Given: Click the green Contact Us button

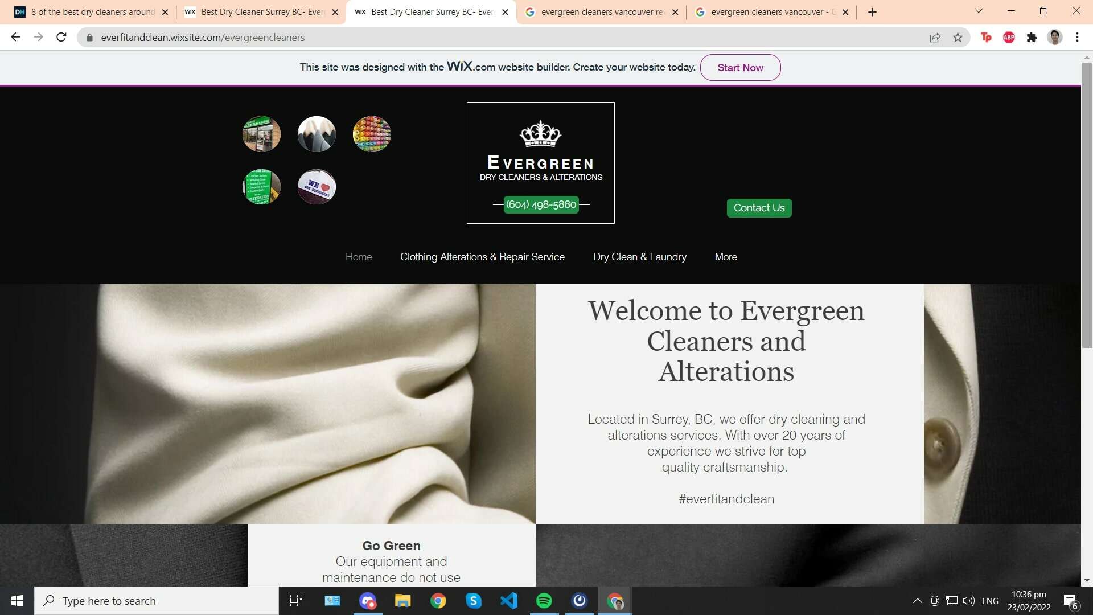Looking at the screenshot, I should (759, 208).
